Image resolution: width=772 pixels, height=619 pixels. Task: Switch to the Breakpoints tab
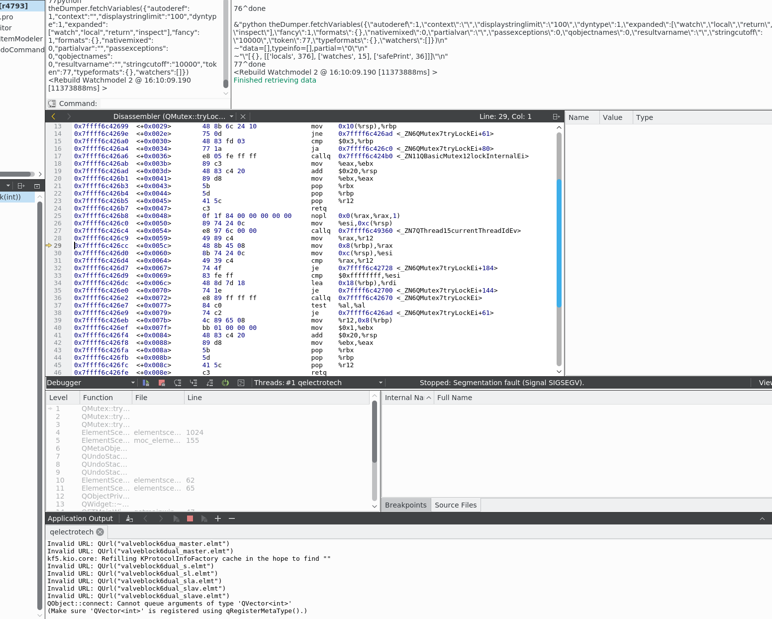click(405, 505)
